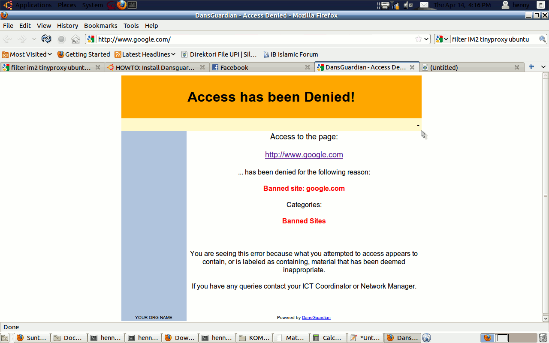Viewport: 549px width, 343px height.
Task: Click Show Desktop icon in bottom panel
Action: pos(5,338)
